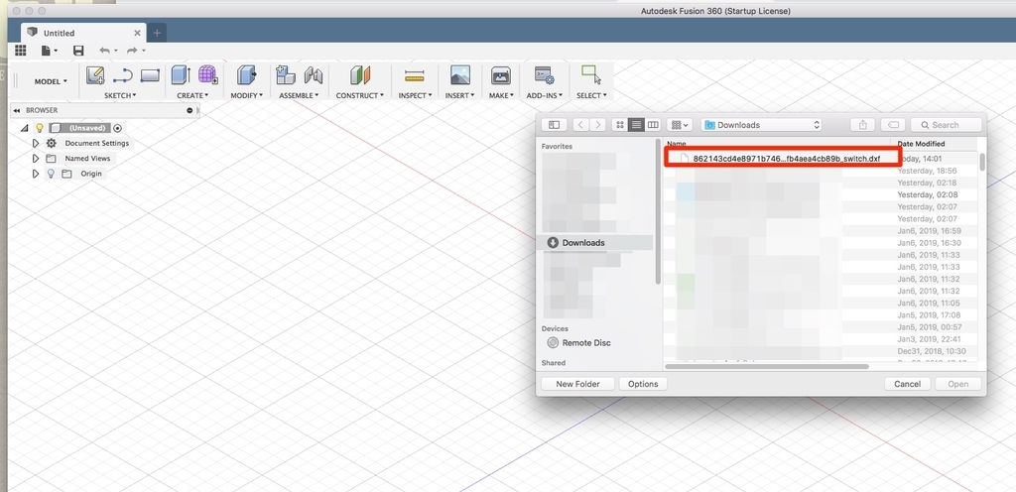The height and width of the screenshot is (492, 1016).
Task: Open the group-by arrangement dropdown in dialog
Action: (680, 125)
